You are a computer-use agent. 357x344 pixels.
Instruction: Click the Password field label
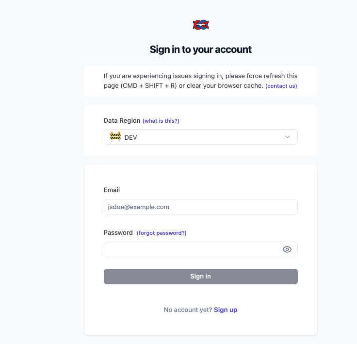pyautogui.click(x=118, y=232)
